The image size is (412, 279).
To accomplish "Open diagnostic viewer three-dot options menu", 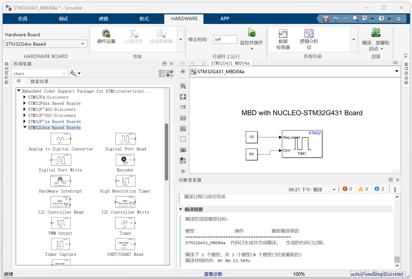I will pyautogui.click(x=395, y=189).
